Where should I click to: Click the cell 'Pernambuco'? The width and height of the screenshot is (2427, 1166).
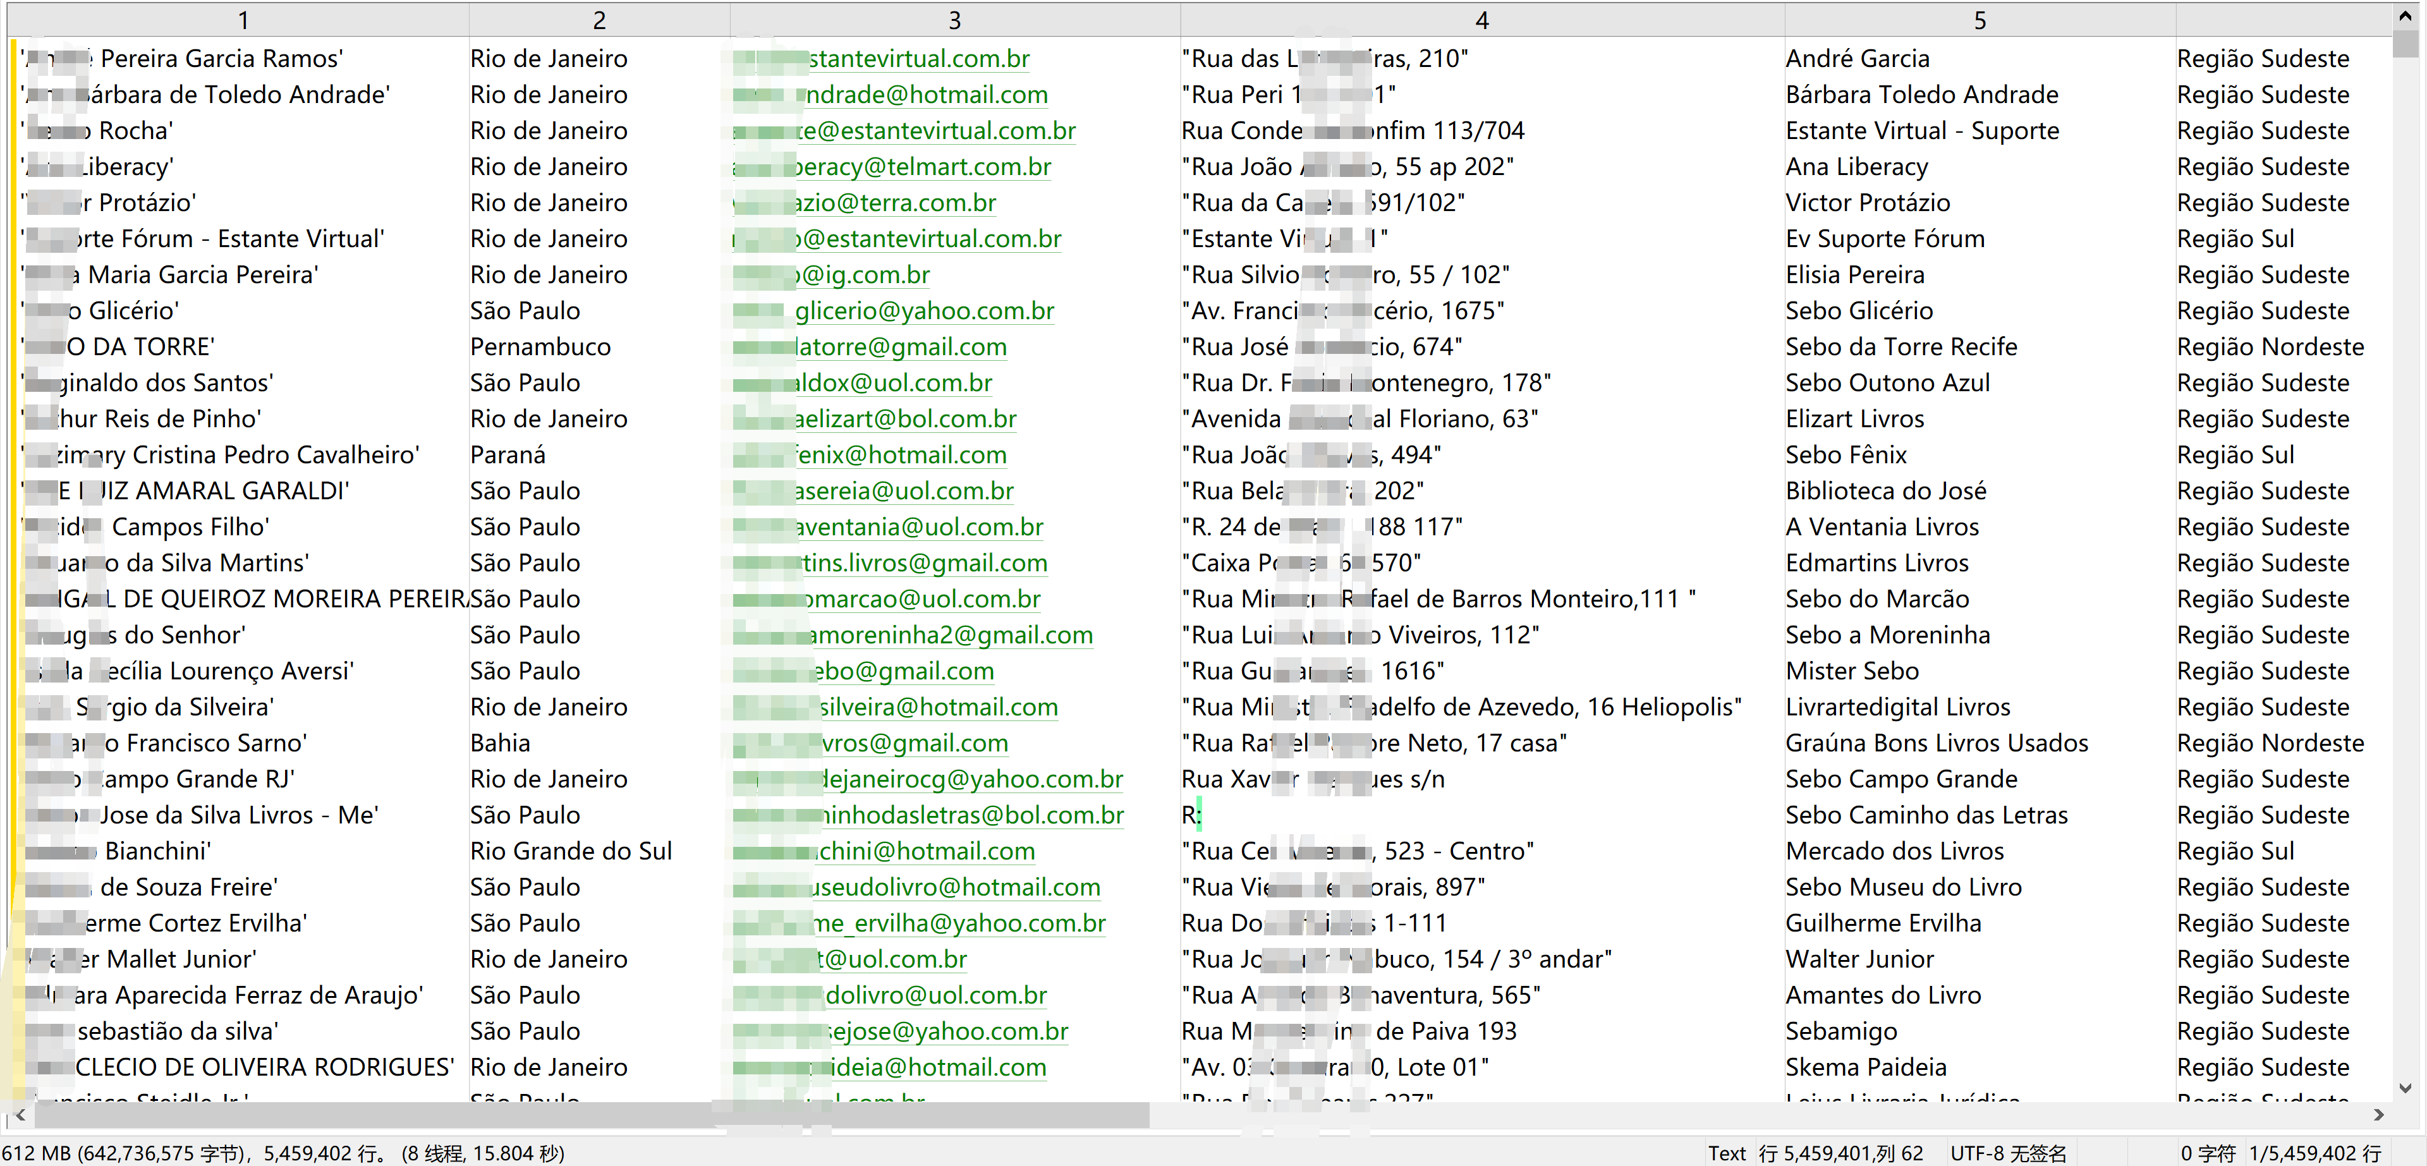(540, 346)
